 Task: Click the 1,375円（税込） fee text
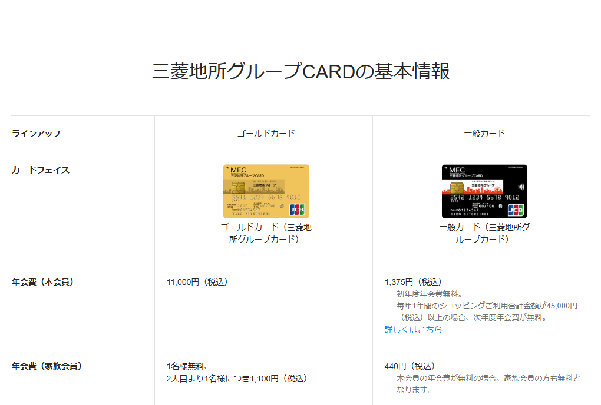pyautogui.click(x=413, y=282)
